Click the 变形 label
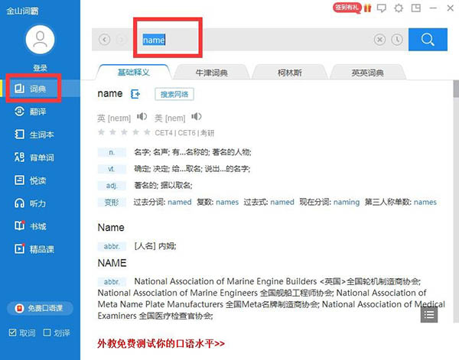 pos(112,202)
